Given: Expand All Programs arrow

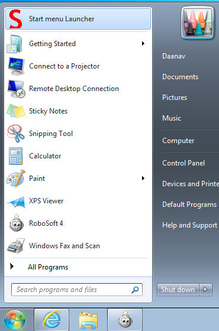Looking at the screenshot, I should point(12,267).
